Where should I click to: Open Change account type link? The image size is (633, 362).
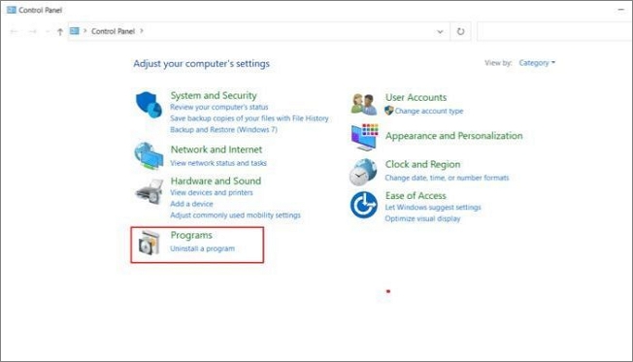429,111
